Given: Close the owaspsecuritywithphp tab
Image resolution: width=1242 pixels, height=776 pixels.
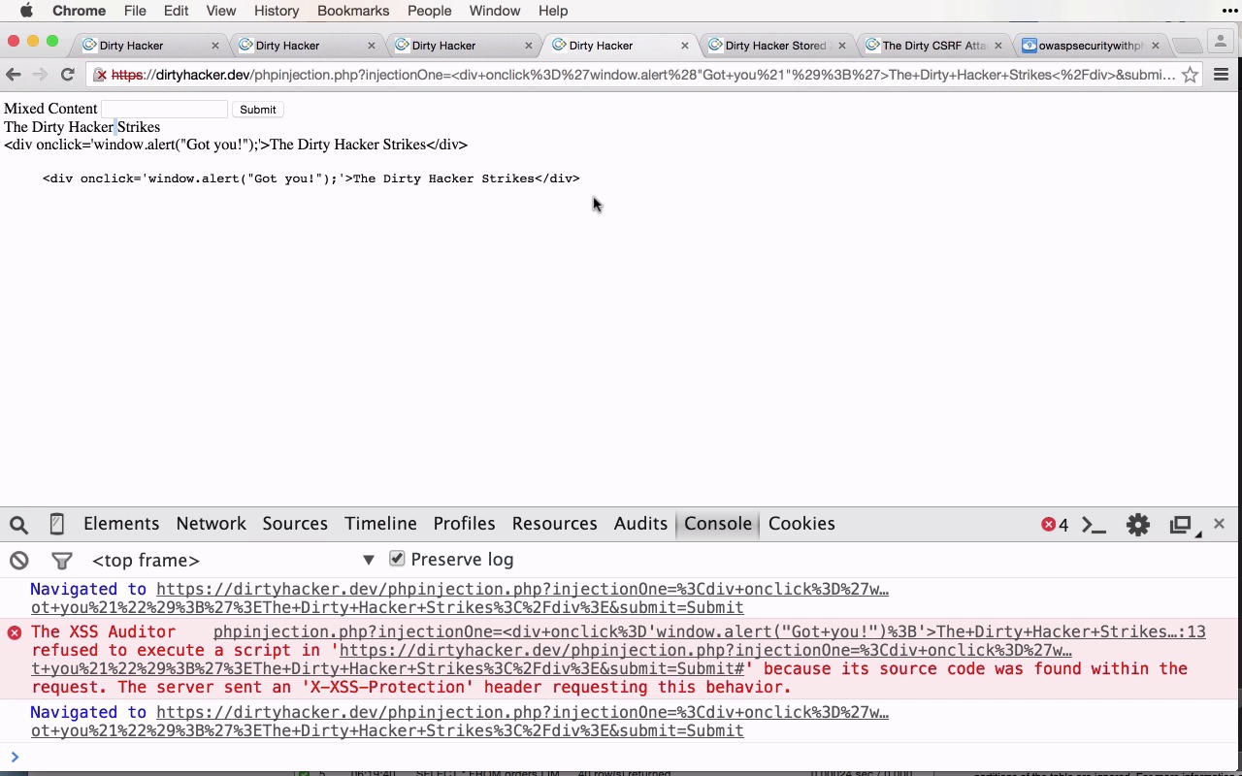Looking at the screenshot, I should [x=1155, y=46].
